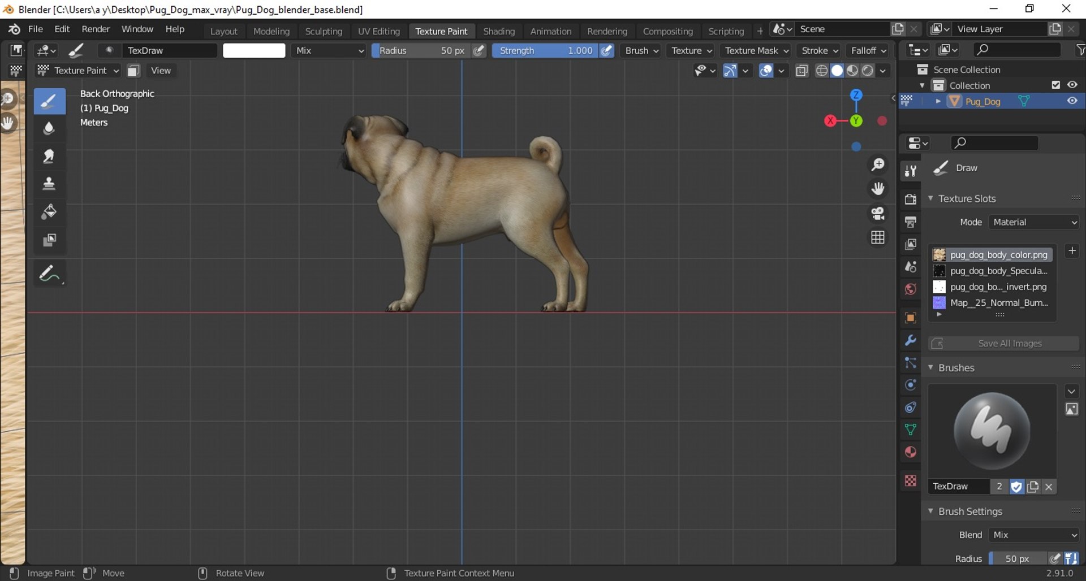Switch to the UV Editing workspace tab
Screen dimensions: 1086x581
point(378,31)
